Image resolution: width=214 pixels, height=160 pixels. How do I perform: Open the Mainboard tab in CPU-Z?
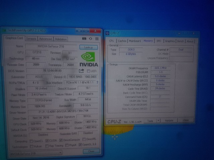coord(135,41)
